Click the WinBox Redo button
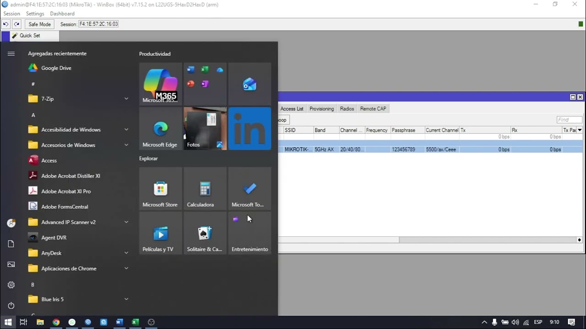The image size is (586, 329). (16, 24)
